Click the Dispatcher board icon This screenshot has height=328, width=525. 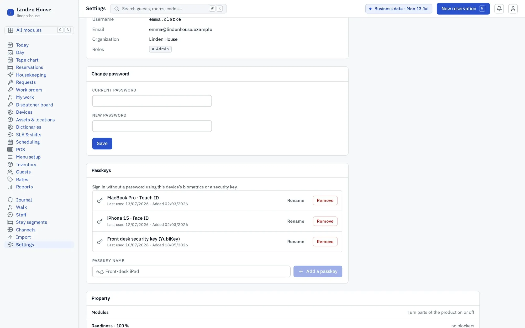(x=10, y=105)
